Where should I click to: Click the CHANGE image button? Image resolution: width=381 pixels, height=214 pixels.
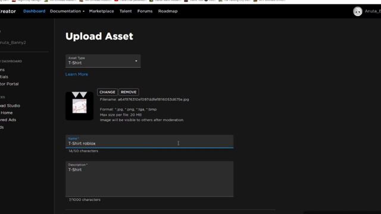pos(107,92)
